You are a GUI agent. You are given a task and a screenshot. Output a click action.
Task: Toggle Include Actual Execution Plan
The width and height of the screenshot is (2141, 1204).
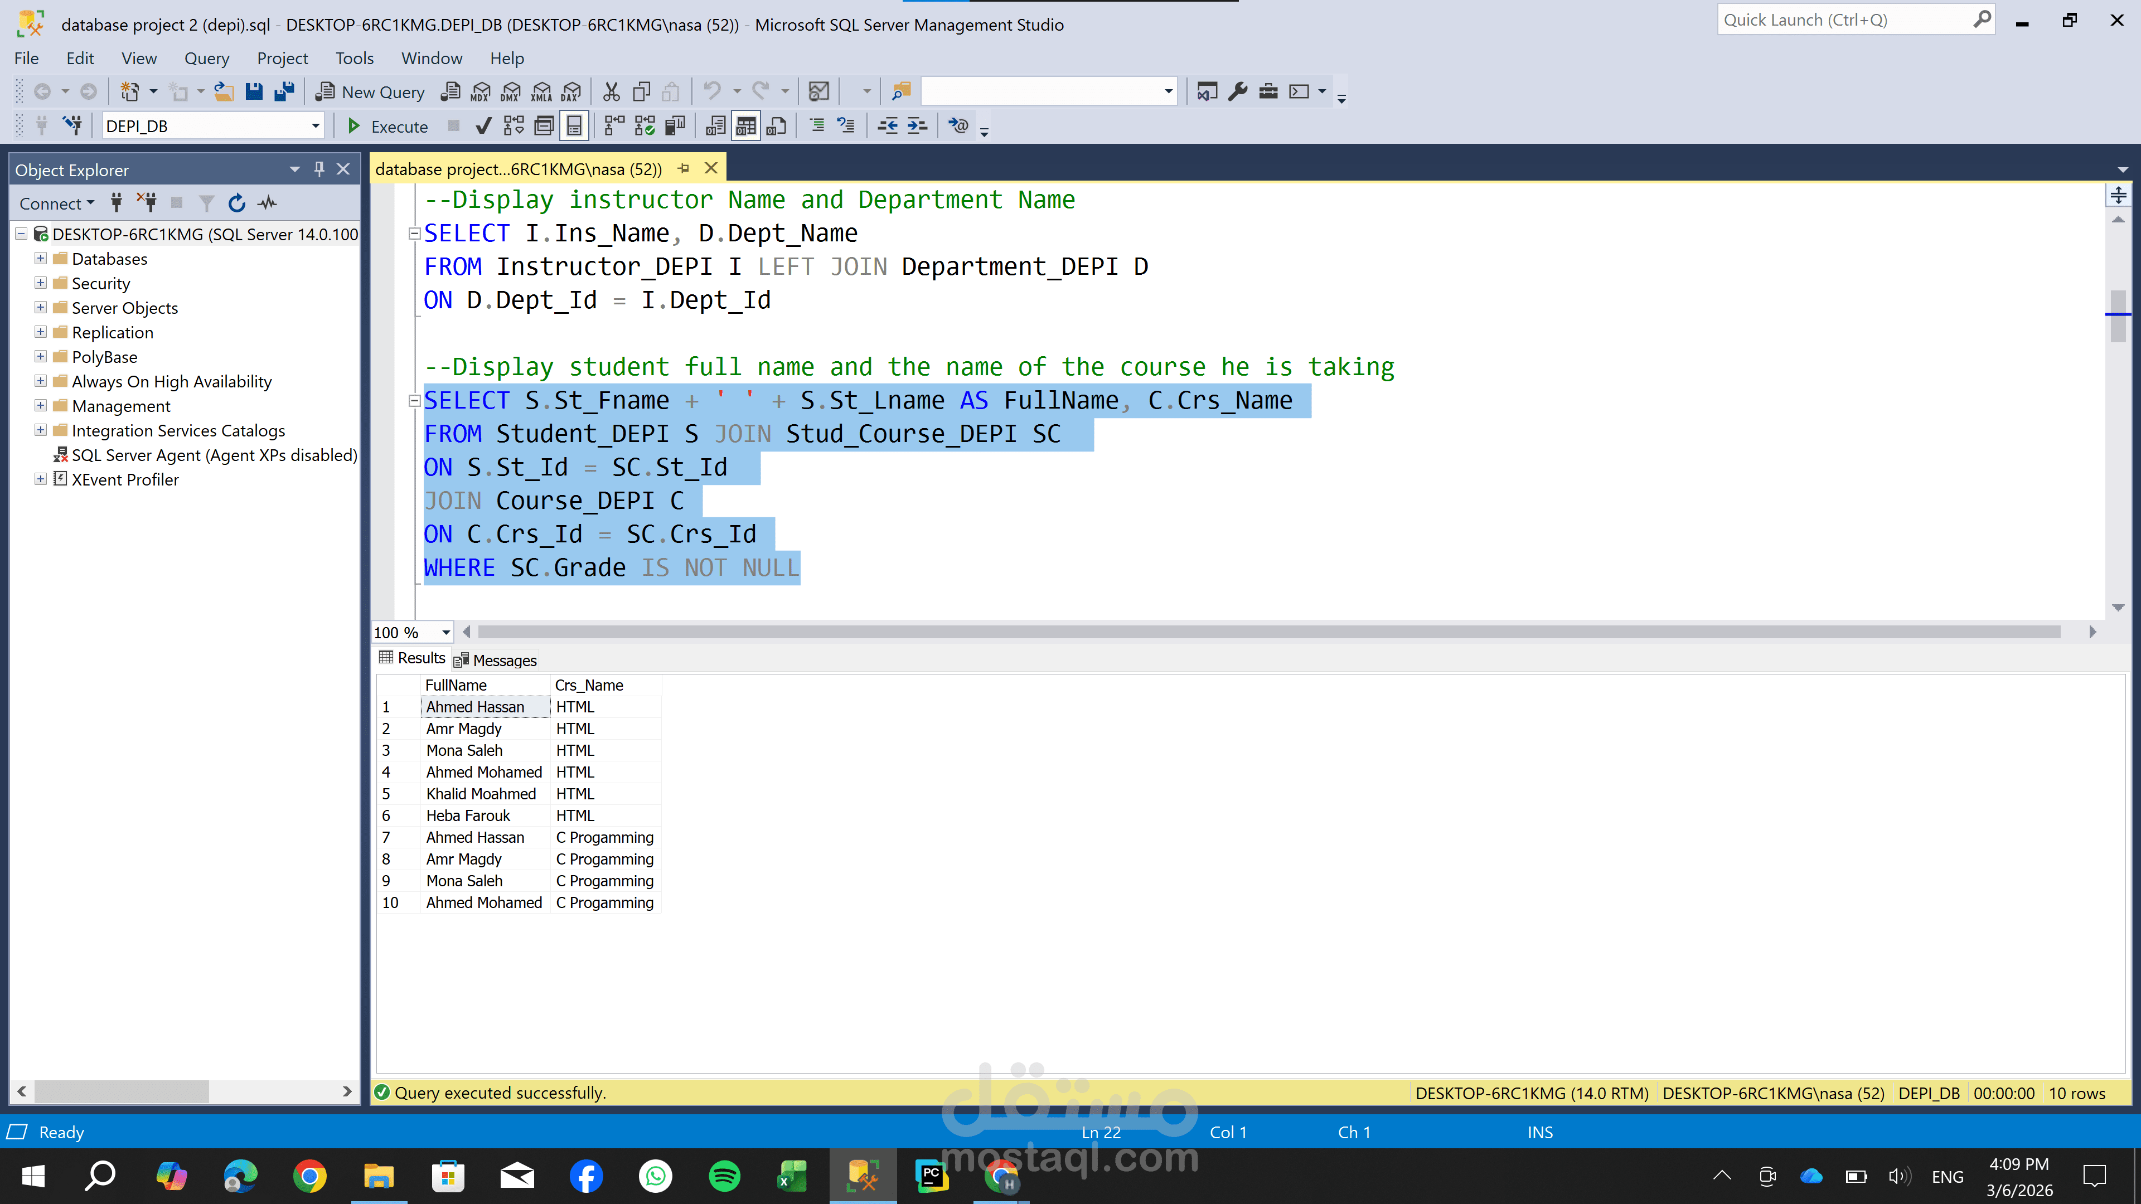[614, 127]
